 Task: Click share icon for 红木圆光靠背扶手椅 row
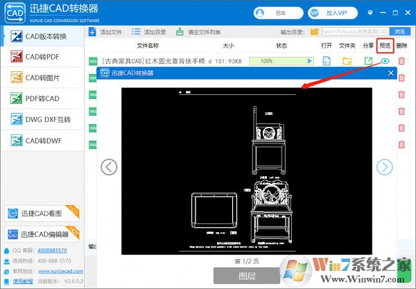point(368,61)
